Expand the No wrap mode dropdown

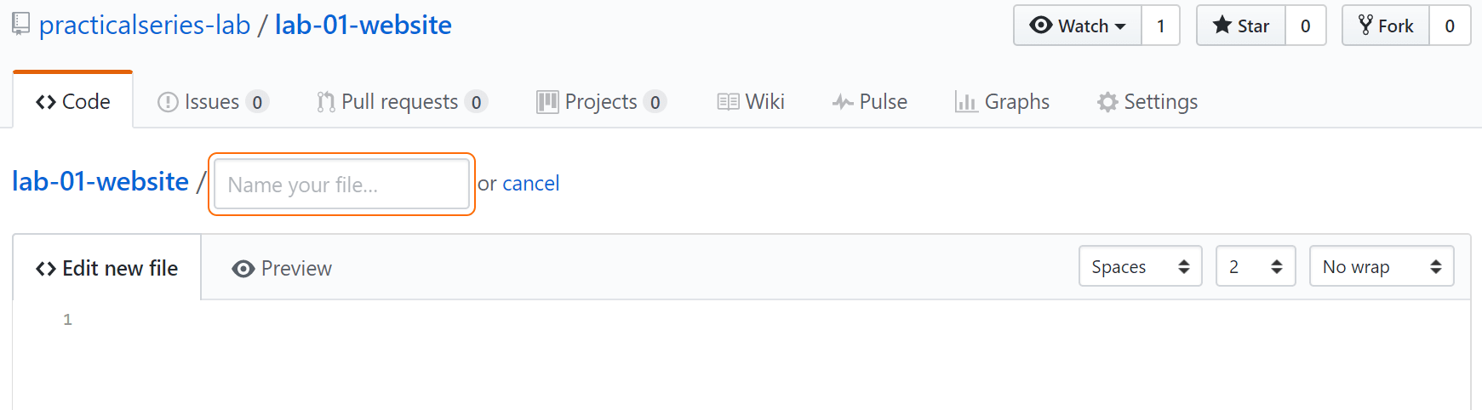pos(1382,266)
